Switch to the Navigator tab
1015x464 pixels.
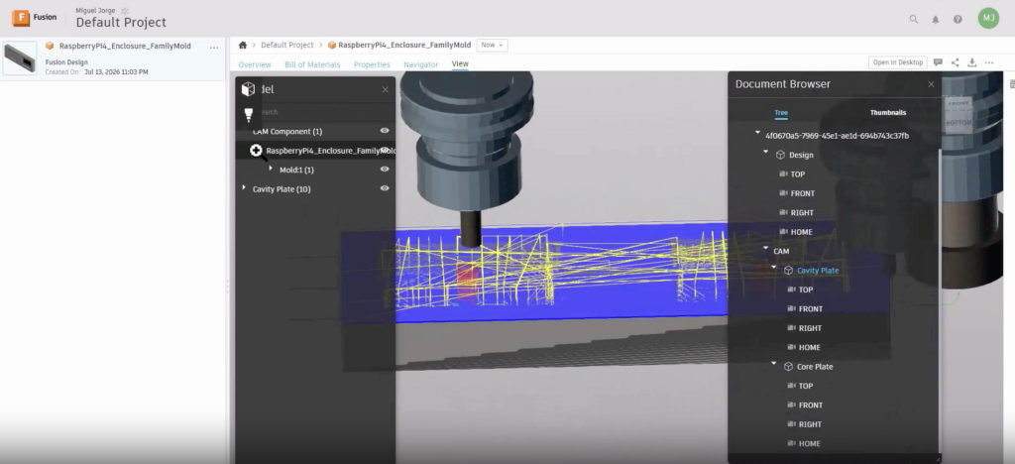click(x=420, y=64)
